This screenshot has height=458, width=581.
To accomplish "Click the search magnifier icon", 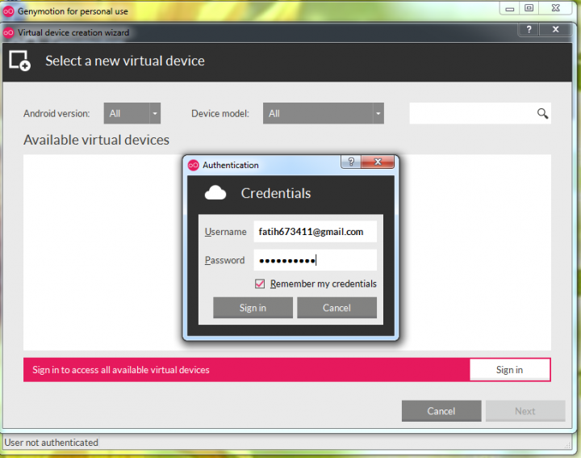I will pyautogui.click(x=542, y=113).
